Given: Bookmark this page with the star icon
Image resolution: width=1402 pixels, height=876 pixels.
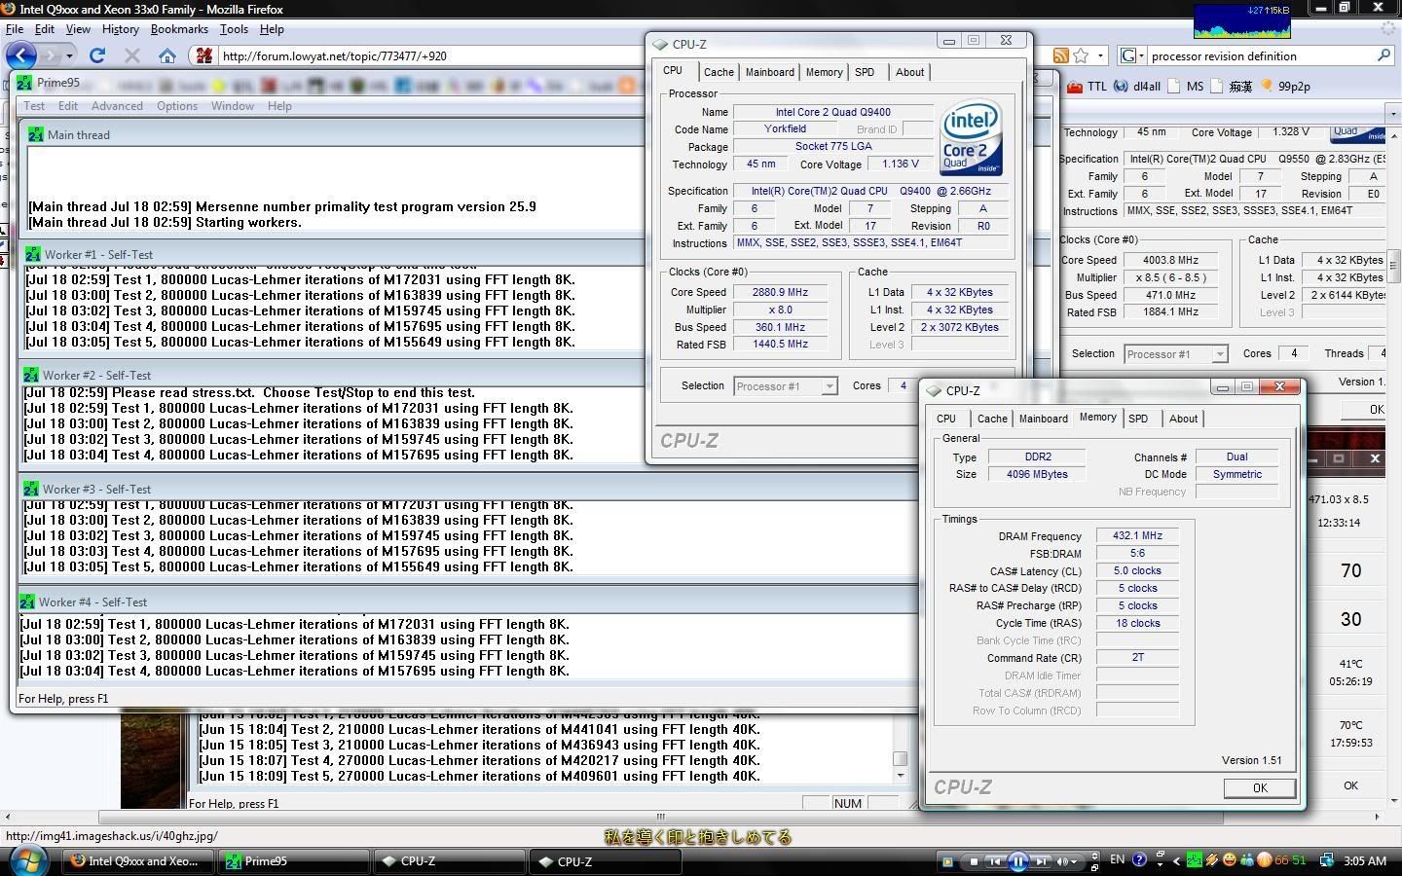Looking at the screenshot, I should pos(1081,55).
